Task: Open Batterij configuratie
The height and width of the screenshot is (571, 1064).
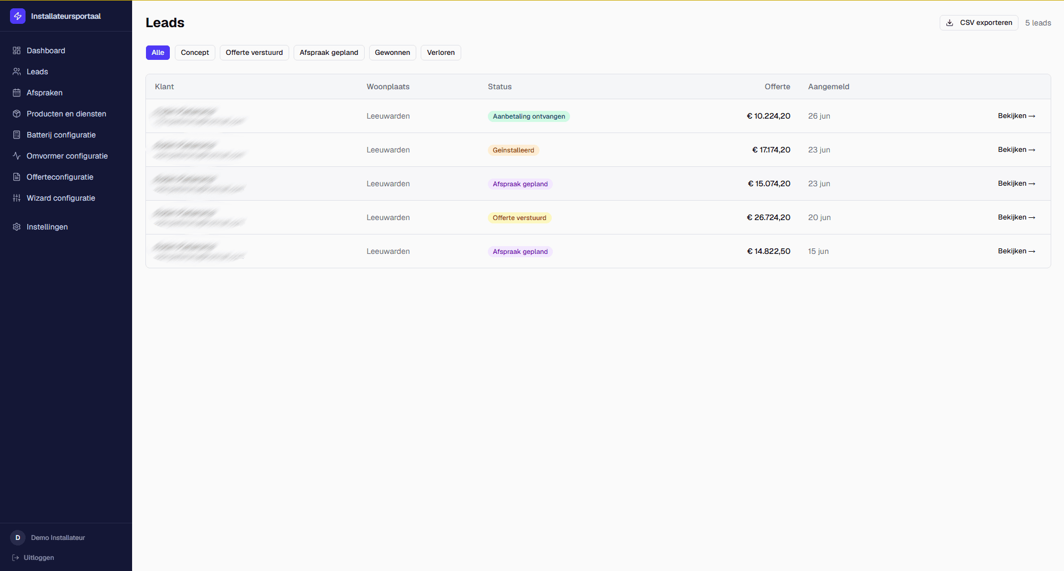Action: click(66, 135)
